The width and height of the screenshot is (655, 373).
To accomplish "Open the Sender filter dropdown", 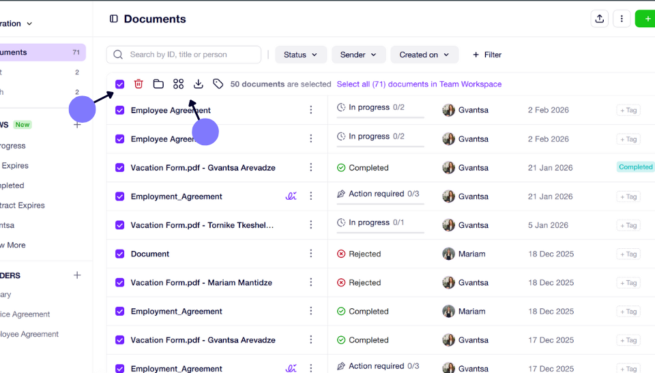I will coord(358,55).
